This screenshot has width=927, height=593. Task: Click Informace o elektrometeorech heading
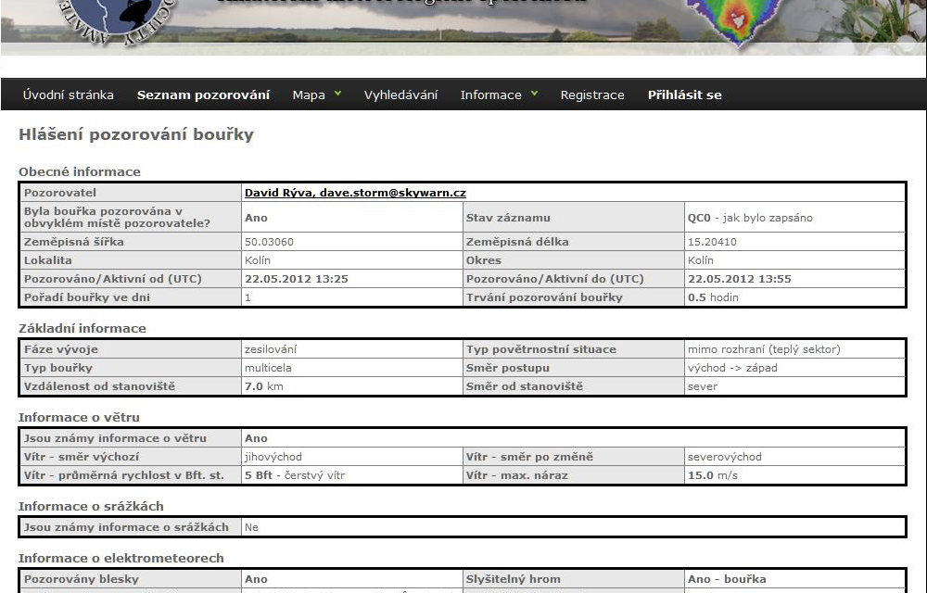point(121,558)
